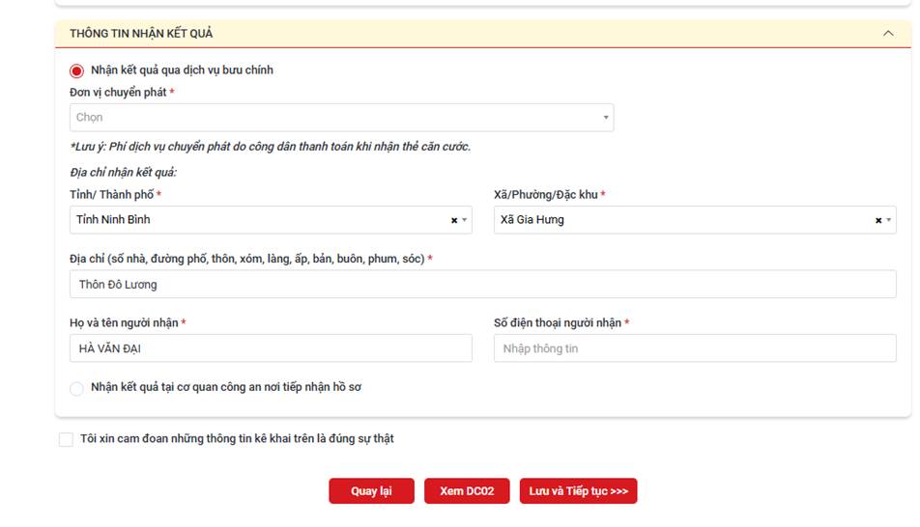Click the Quay lại button
920x527 pixels.
tap(371, 490)
